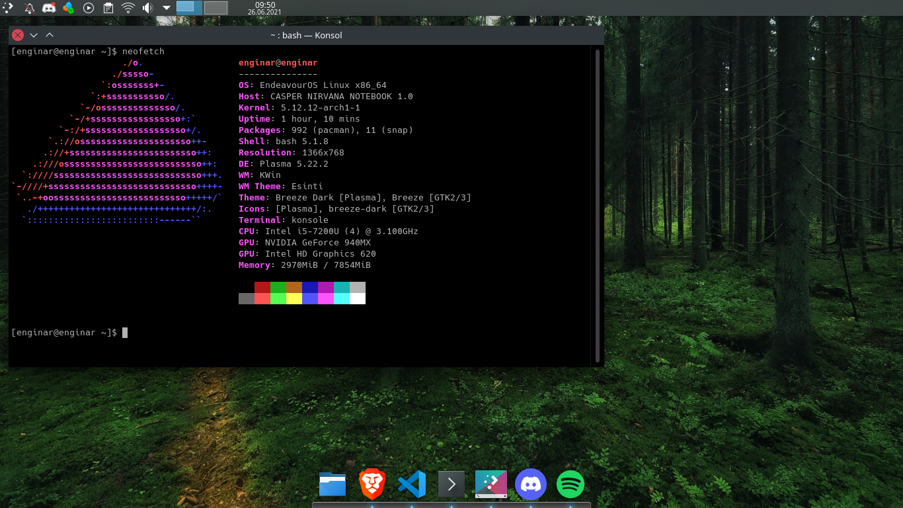Click the resolution '1366x768' text
The height and width of the screenshot is (508, 903).
coord(323,153)
